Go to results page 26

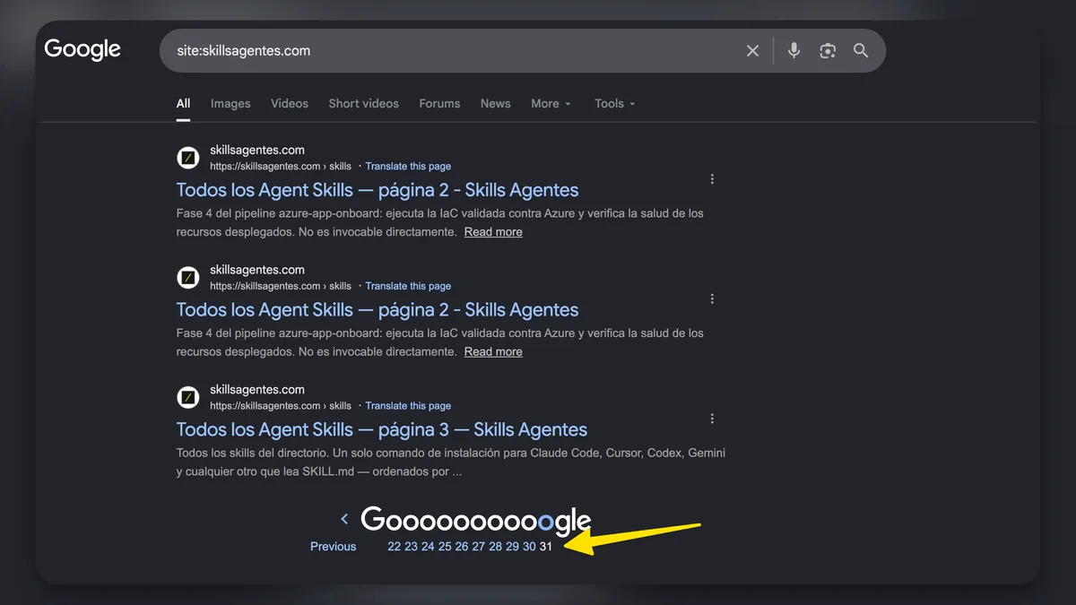pyautogui.click(x=462, y=547)
